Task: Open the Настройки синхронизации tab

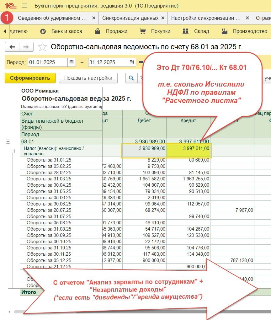Action: tap(206, 18)
